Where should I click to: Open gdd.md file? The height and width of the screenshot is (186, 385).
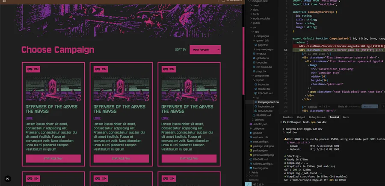(258, 133)
